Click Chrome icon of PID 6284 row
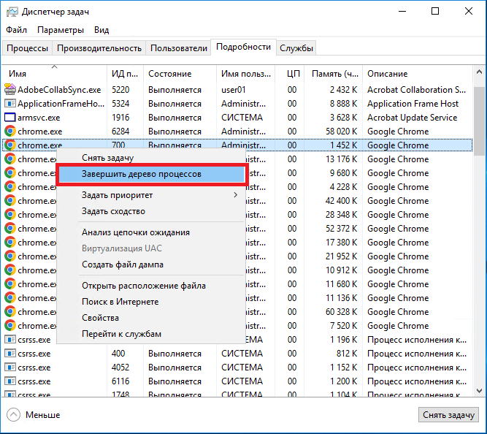This screenshot has height=434, width=487. [10, 132]
